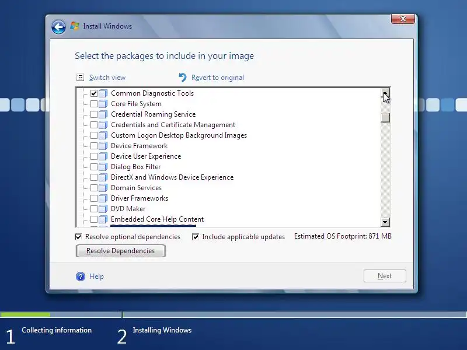
Task: Click the blue back arrow button
Action: [58, 27]
